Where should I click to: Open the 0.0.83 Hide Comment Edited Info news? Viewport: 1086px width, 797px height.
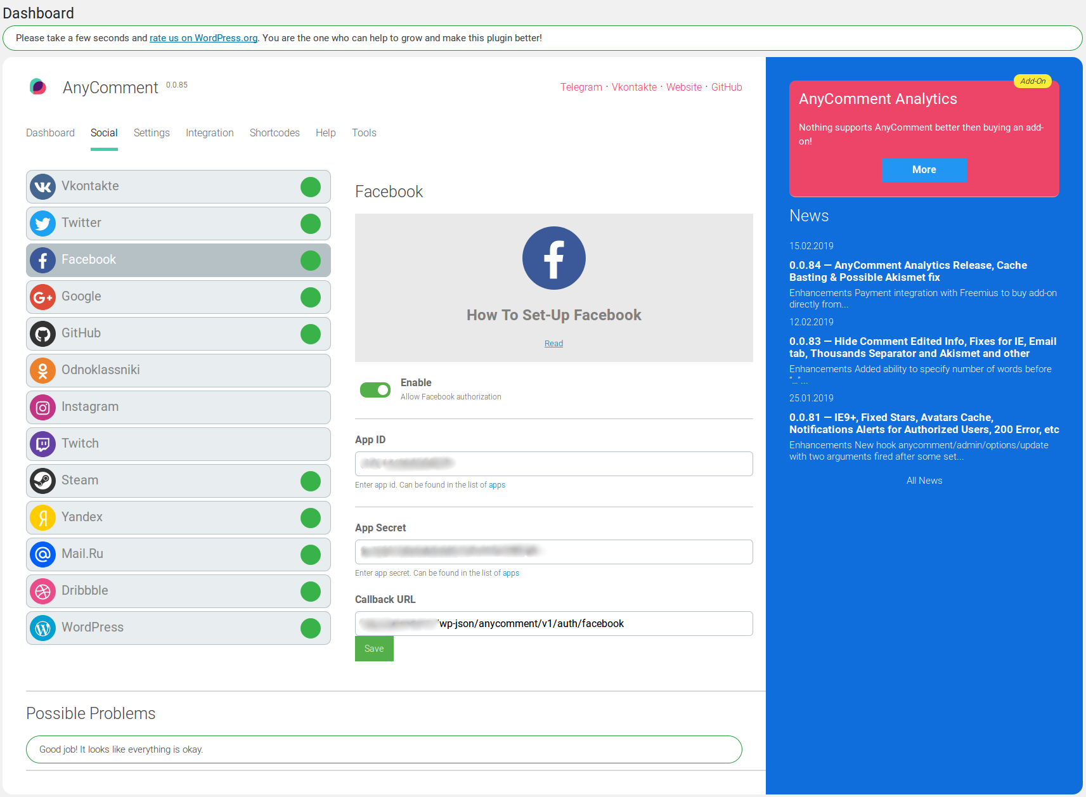coord(922,347)
